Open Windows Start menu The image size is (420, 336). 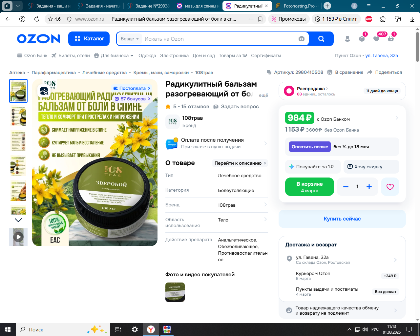coord(8,329)
